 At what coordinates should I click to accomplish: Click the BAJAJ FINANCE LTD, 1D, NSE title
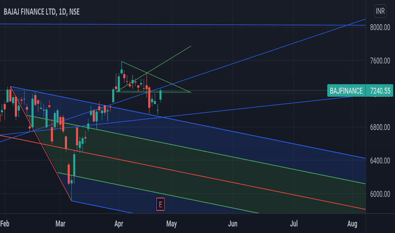pos(42,12)
